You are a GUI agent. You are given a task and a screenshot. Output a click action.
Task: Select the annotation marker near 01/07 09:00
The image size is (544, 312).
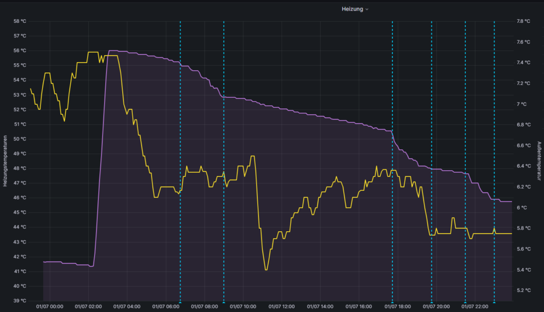pyautogui.click(x=224, y=302)
